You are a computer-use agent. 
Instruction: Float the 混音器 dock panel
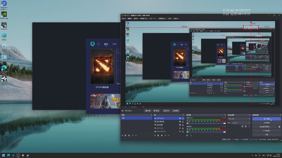(225, 115)
